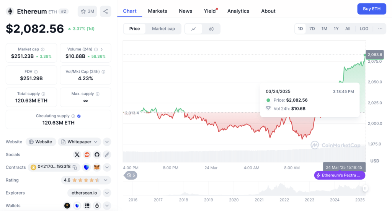Open Volume (24h) details arrow
The width and height of the screenshot is (392, 211).
(102, 49)
